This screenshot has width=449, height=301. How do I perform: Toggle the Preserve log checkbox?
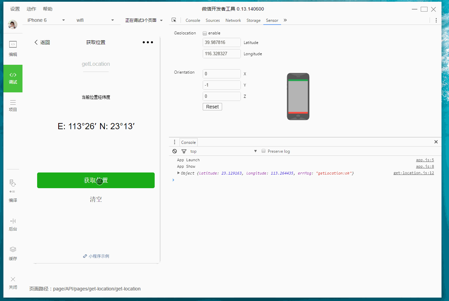(x=263, y=151)
